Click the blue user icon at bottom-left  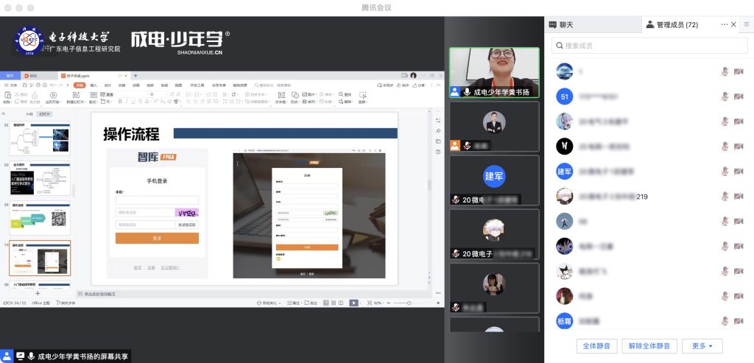point(7,356)
